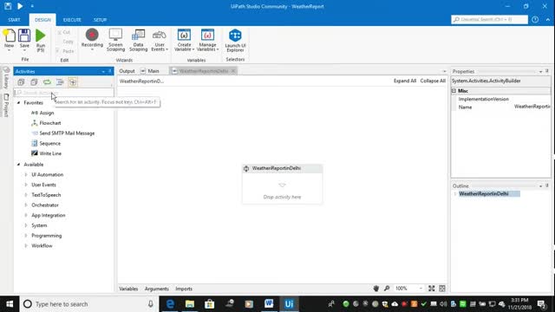Toggle the overview map icon
The image size is (555, 312).
tap(442, 289)
